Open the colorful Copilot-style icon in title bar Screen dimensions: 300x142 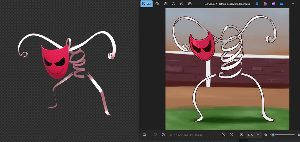pos(265,4)
